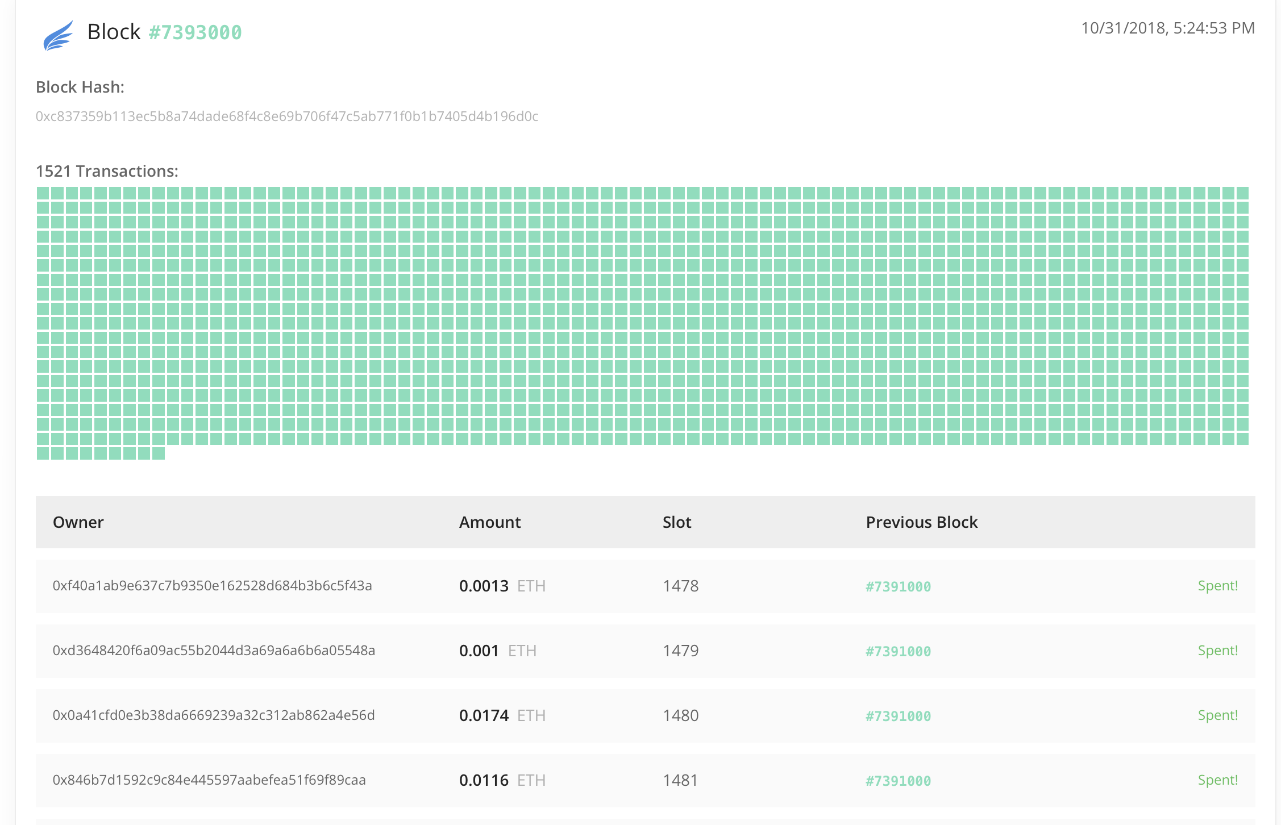Click the Spent! status in slot 1480 row
This screenshot has width=1281, height=825.
1218,715
